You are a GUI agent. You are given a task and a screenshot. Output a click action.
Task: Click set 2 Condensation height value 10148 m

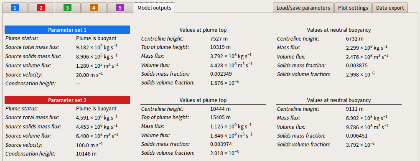click(86, 154)
